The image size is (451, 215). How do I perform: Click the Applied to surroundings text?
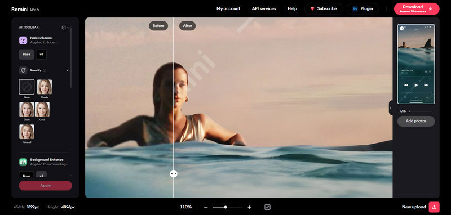[48, 164]
